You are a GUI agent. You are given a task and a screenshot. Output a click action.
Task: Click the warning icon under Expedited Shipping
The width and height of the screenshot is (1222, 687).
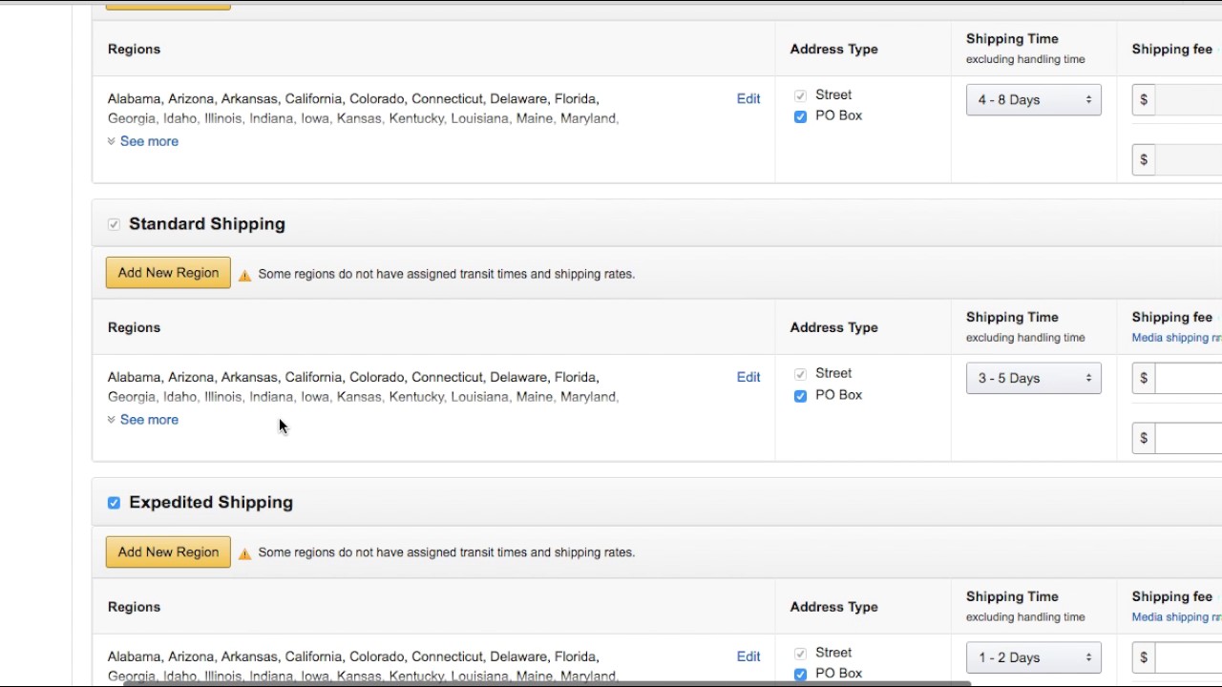pos(244,553)
